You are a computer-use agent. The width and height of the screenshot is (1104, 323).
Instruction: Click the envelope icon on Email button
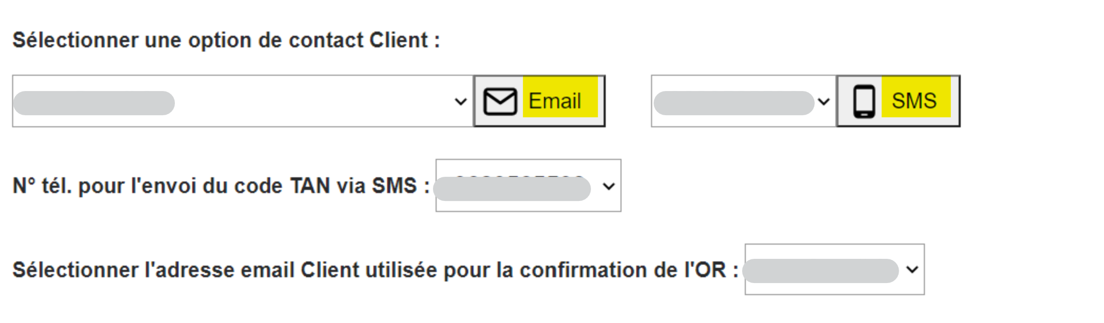pyautogui.click(x=500, y=101)
